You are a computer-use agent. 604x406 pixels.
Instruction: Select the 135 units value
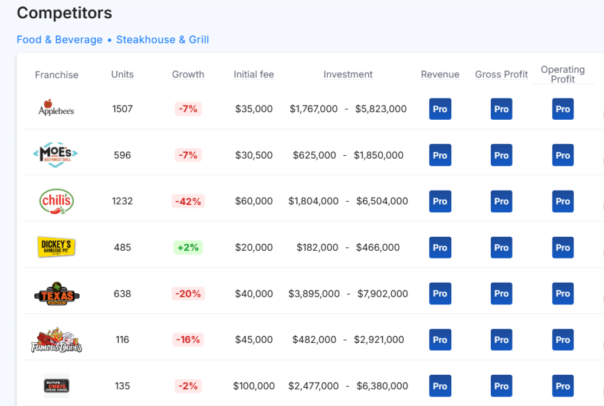click(x=123, y=386)
